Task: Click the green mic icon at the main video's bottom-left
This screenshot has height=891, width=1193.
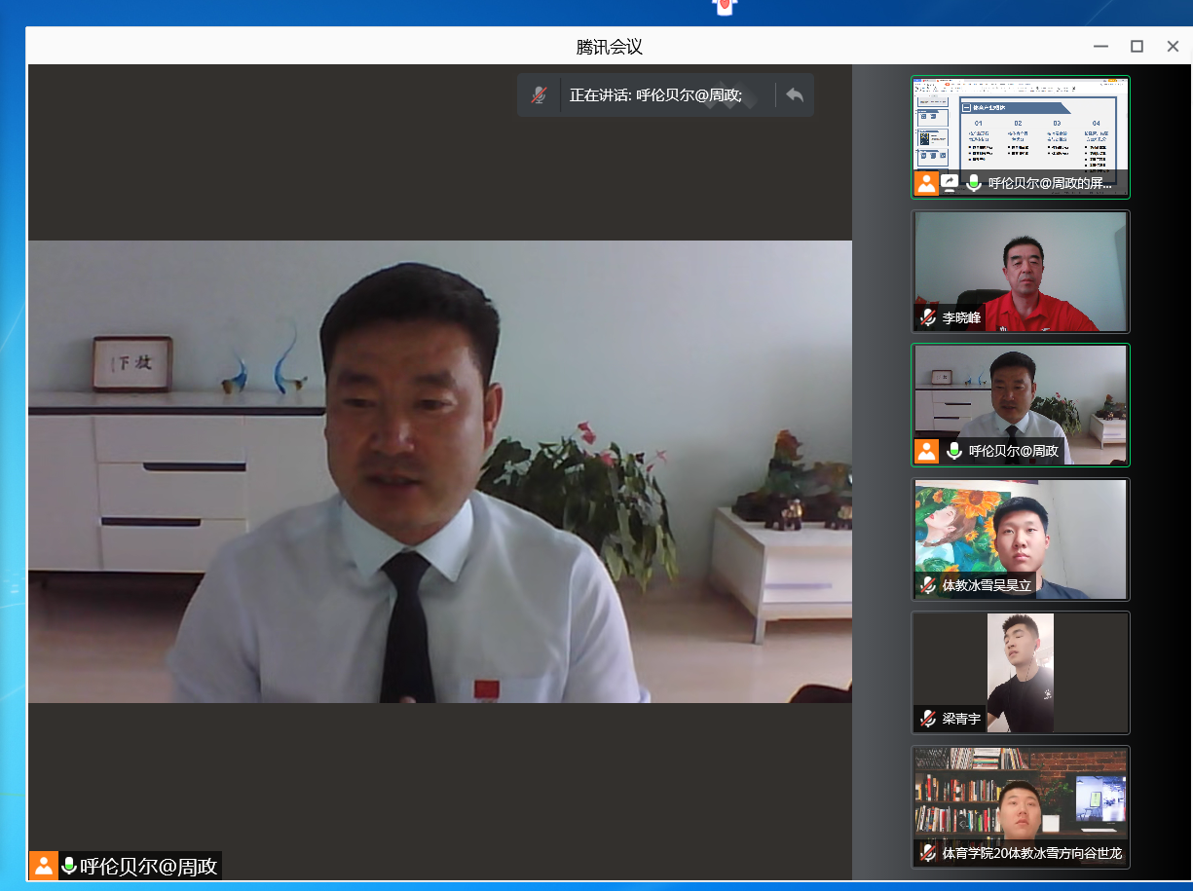Action: pos(69,866)
